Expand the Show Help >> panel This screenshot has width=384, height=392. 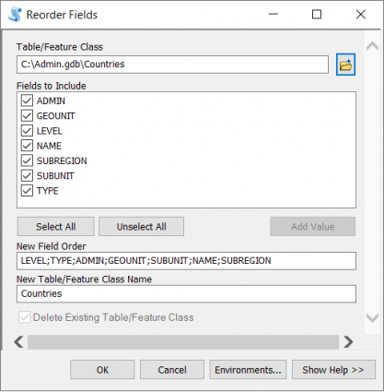pyautogui.click(x=333, y=370)
